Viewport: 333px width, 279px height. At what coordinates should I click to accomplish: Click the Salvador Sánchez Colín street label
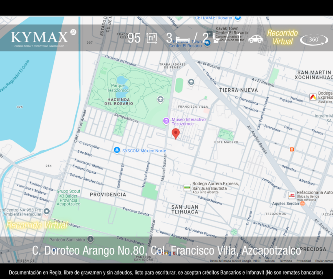[x=87, y=179]
